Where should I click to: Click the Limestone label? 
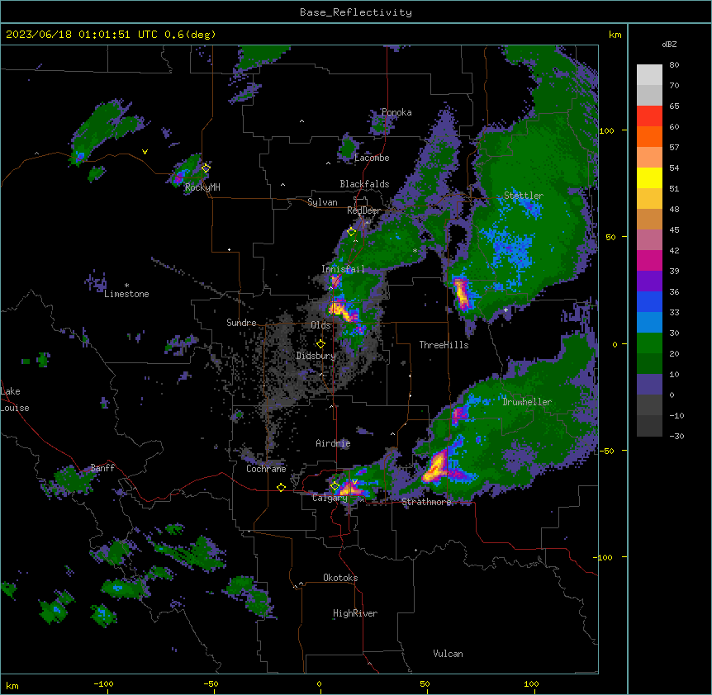[126, 294]
